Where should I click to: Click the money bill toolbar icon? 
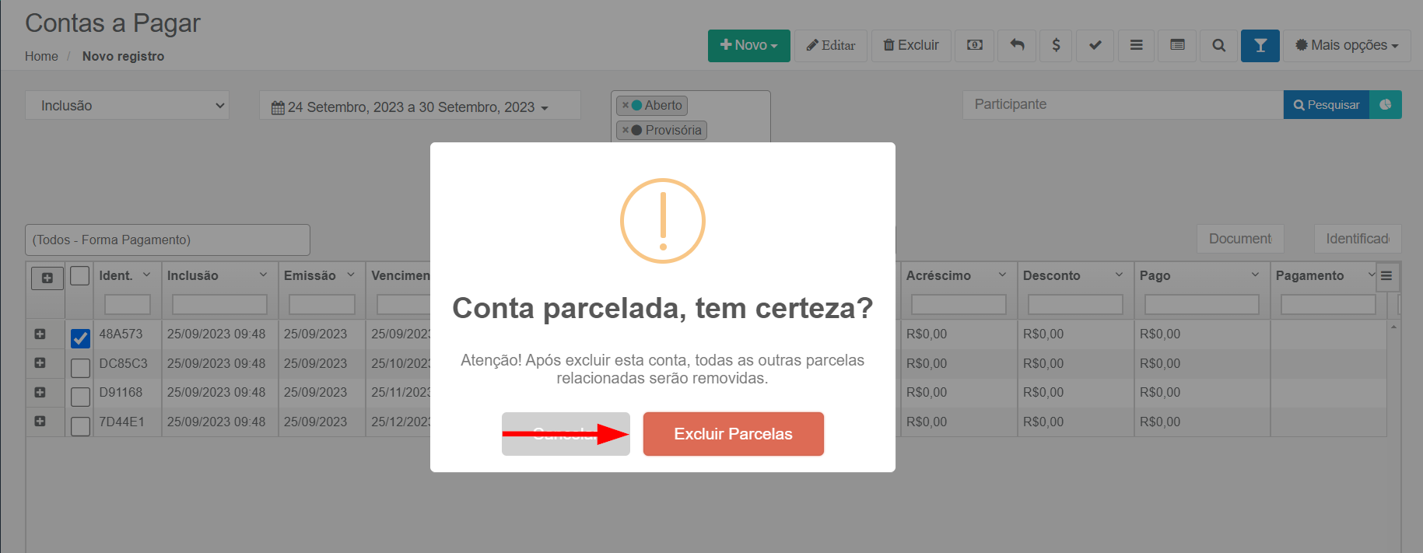click(974, 45)
